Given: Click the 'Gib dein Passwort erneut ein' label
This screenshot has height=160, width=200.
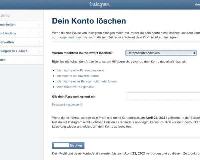Looking at the screenshot, I should (x=74, y=97).
